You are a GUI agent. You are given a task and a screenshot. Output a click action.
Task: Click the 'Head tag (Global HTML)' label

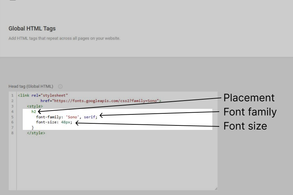coord(31,86)
